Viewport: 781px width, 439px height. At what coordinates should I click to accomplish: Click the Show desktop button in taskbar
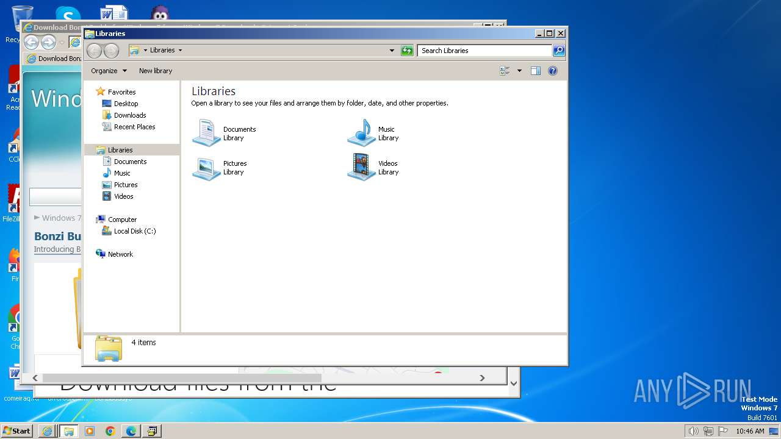click(774, 431)
